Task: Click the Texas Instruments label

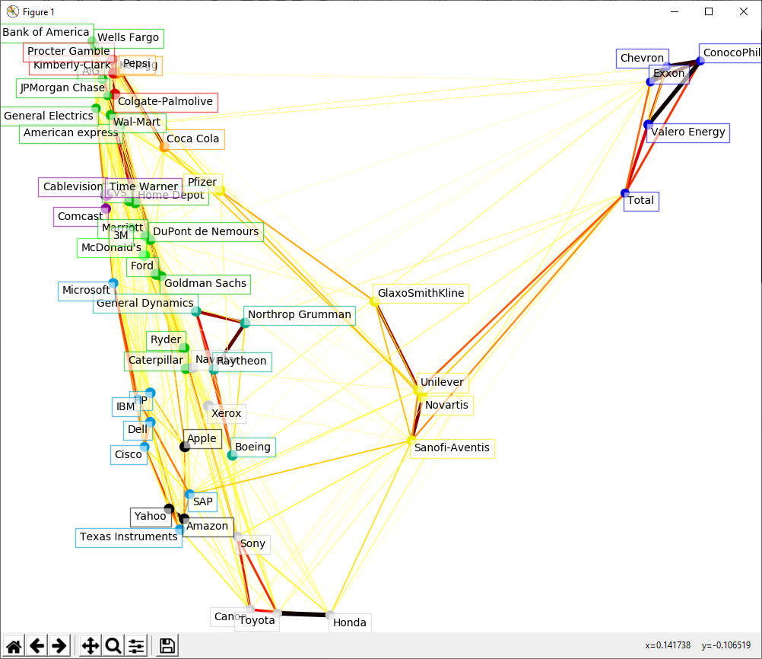Action: click(x=129, y=537)
